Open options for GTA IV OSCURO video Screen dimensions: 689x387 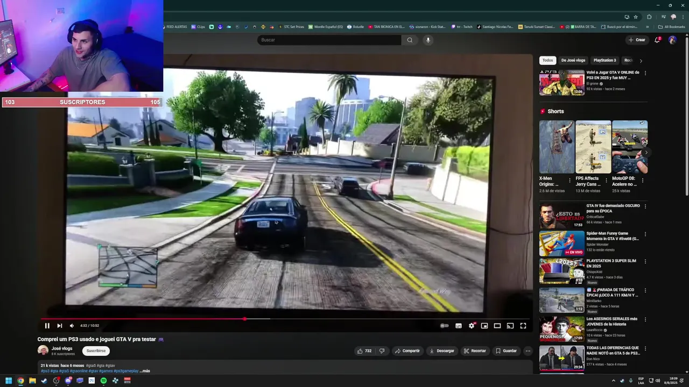click(645, 206)
